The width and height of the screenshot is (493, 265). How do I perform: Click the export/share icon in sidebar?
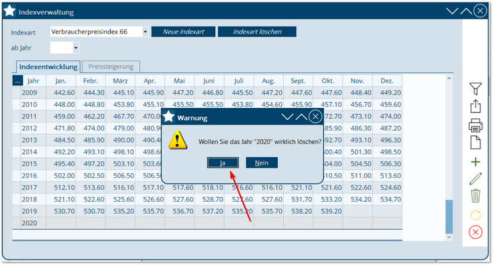[476, 107]
